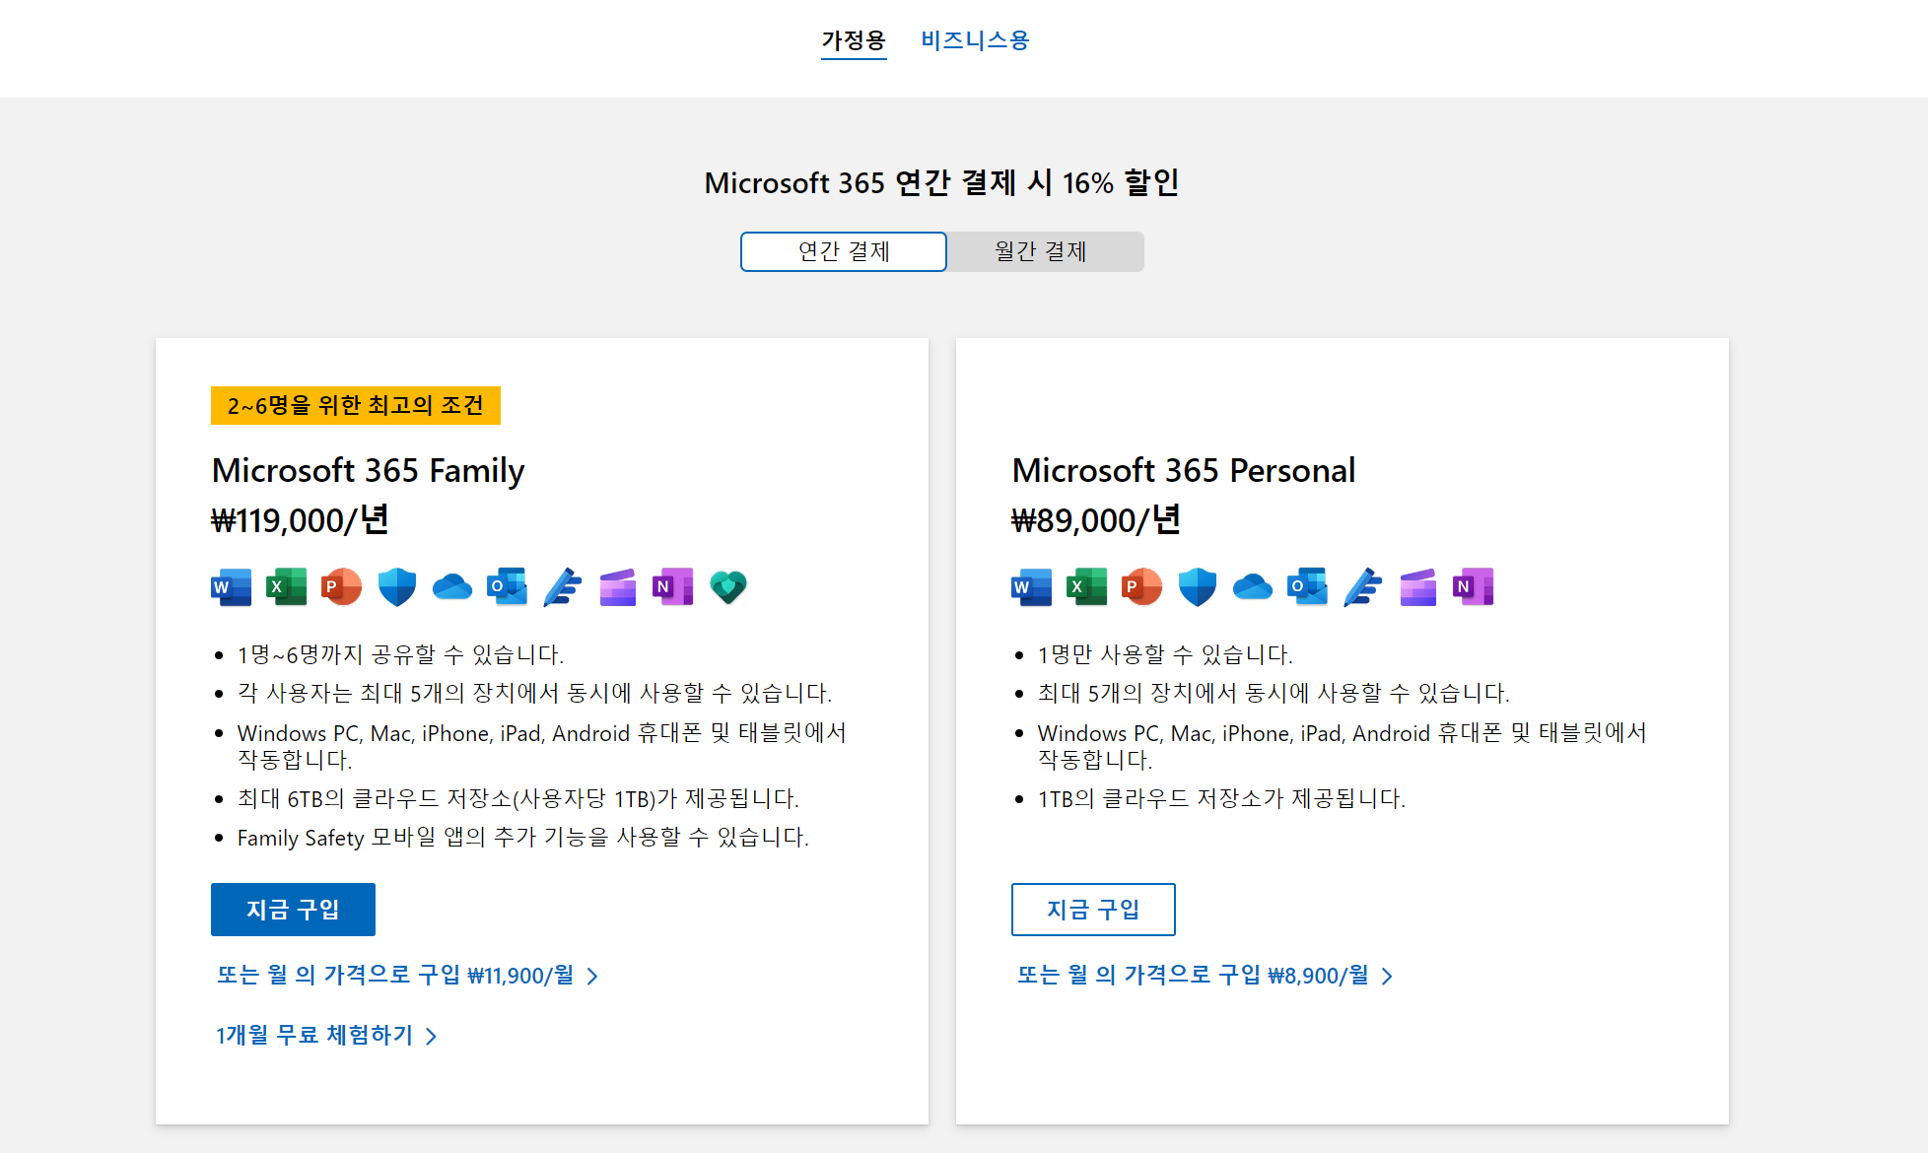Viewport: 1928px width, 1153px height.
Task: Open the Personal ₩8,900/월 monthly purchase link
Action: pyautogui.click(x=1205, y=976)
